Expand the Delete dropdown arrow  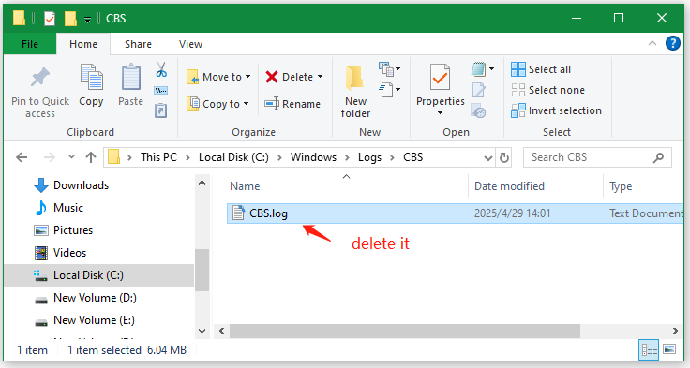click(320, 77)
